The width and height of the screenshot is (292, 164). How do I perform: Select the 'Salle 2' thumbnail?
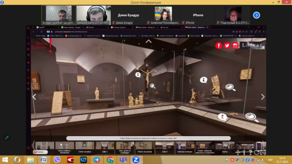(x=165, y=148)
